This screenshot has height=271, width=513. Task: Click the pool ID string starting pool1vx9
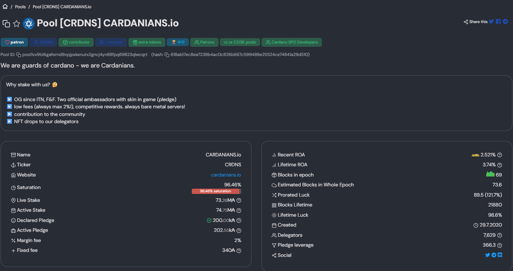(85, 55)
